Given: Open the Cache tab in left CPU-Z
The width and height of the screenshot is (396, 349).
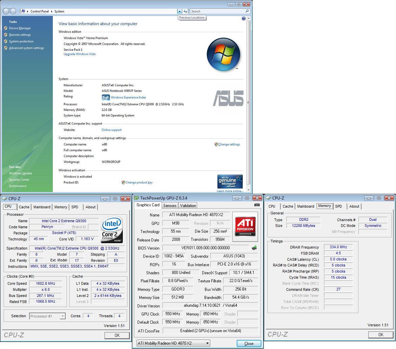Looking at the screenshot, I should pyautogui.click(x=24, y=207).
